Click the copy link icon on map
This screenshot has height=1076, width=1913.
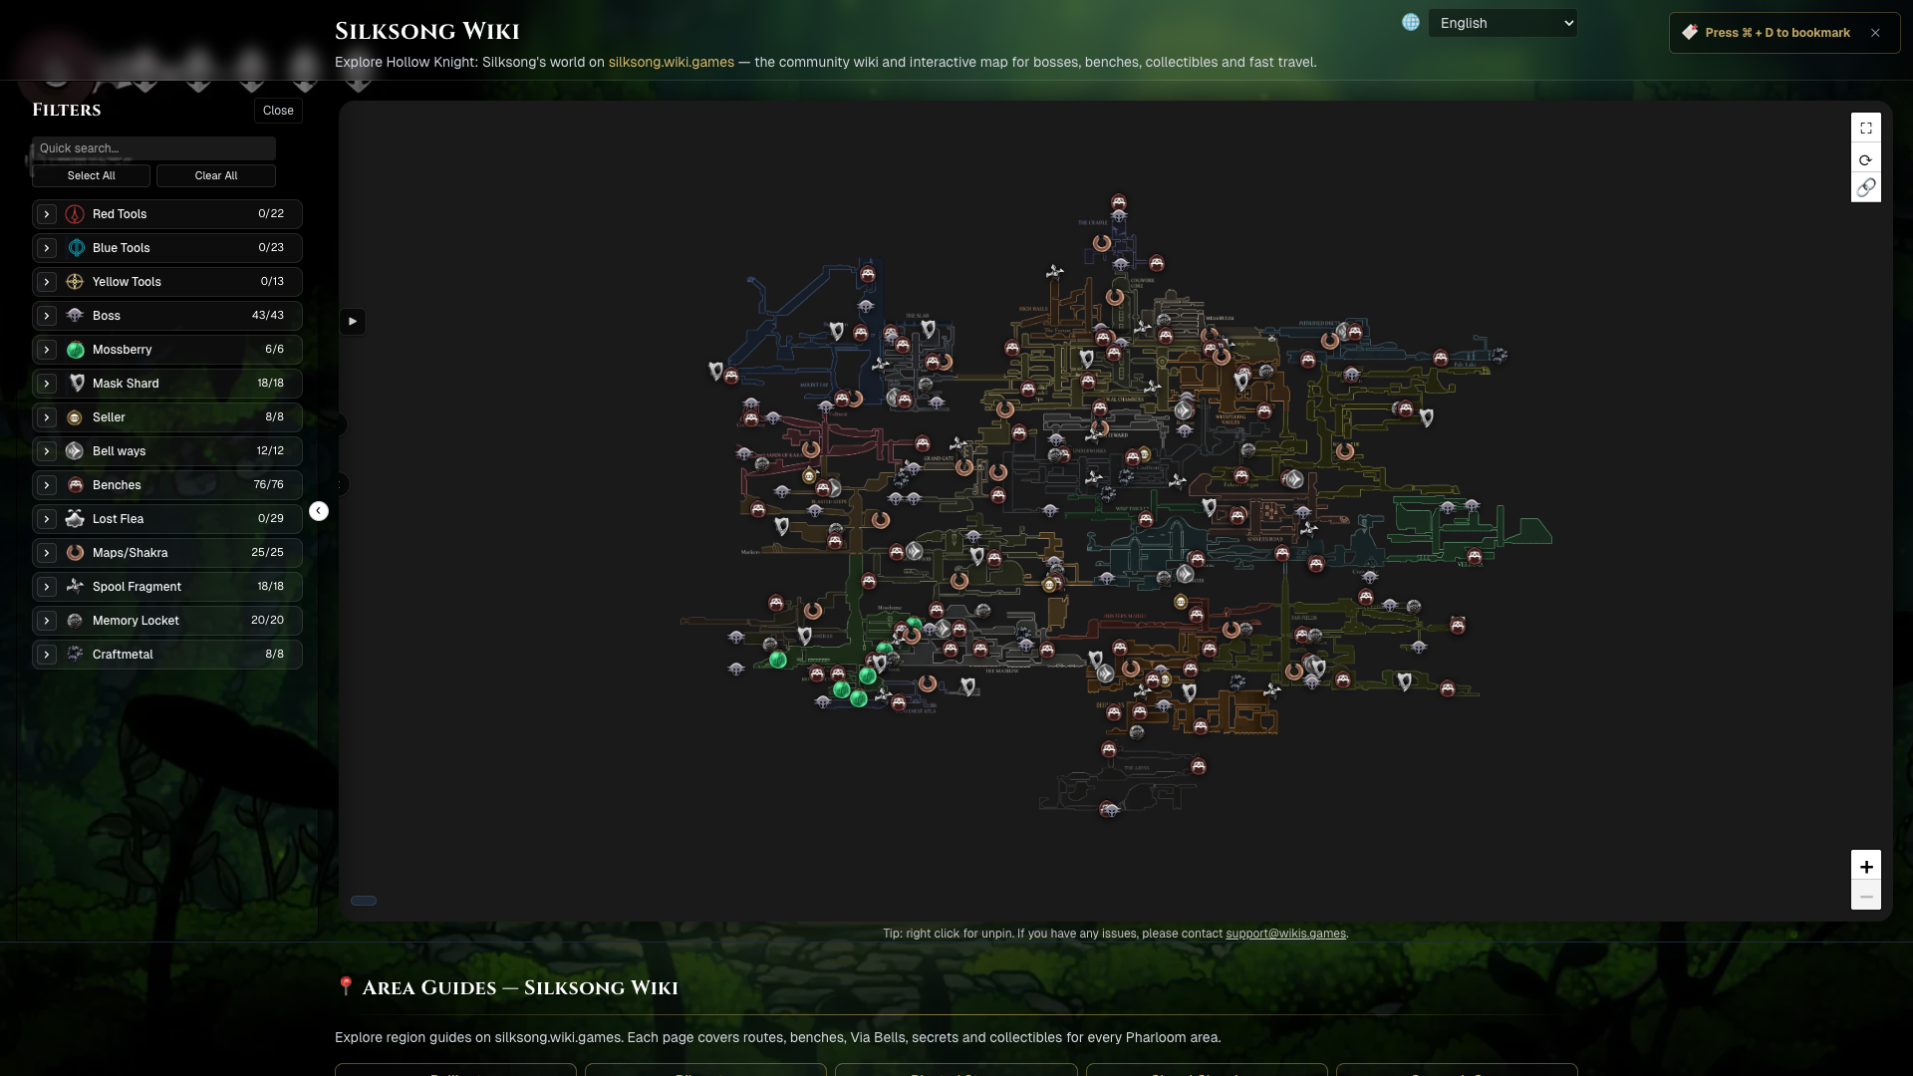tap(1865, 187)
